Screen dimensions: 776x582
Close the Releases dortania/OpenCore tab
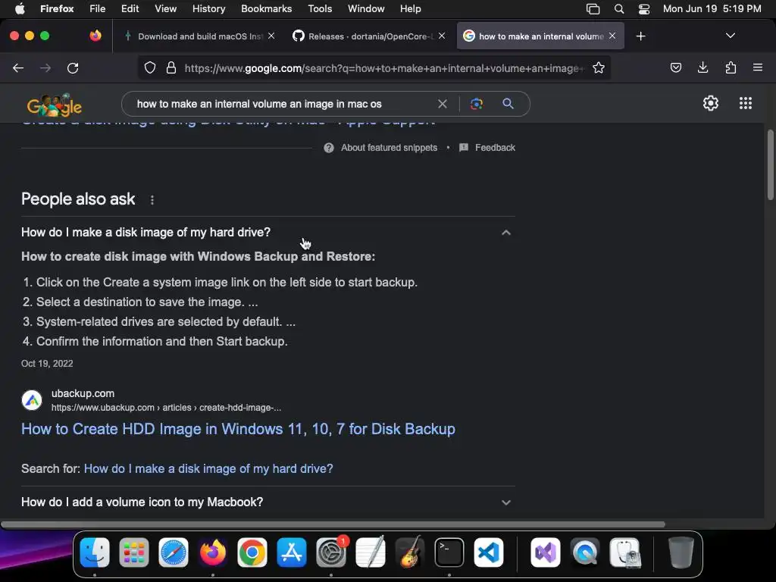coord(442,36)
